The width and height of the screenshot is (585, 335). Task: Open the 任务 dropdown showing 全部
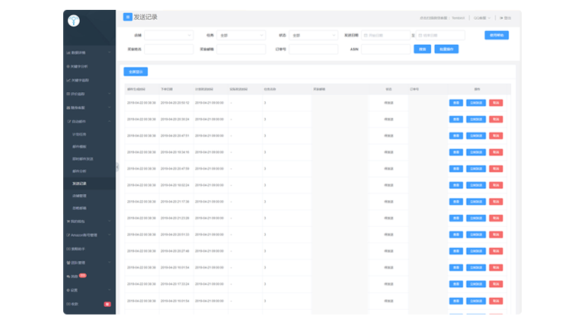241,35
